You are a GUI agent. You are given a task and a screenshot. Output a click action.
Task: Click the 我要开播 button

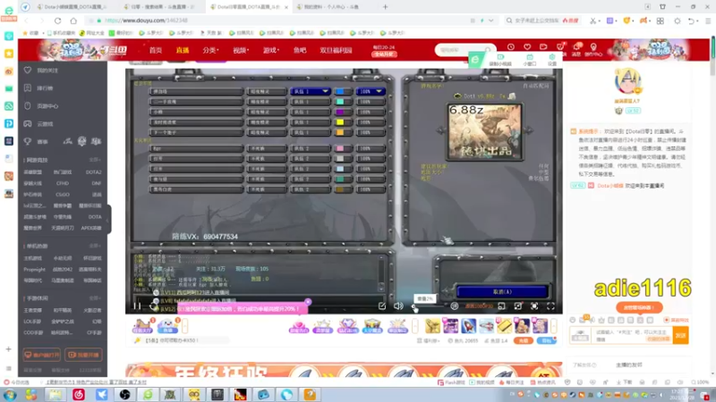83,355
